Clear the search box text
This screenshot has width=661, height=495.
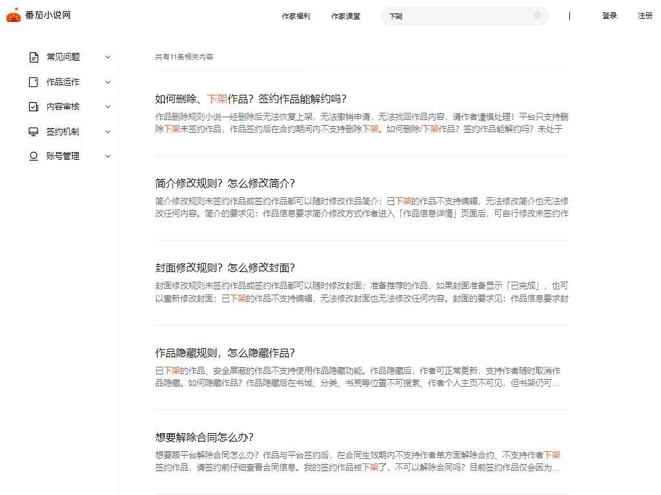(536, 15)
